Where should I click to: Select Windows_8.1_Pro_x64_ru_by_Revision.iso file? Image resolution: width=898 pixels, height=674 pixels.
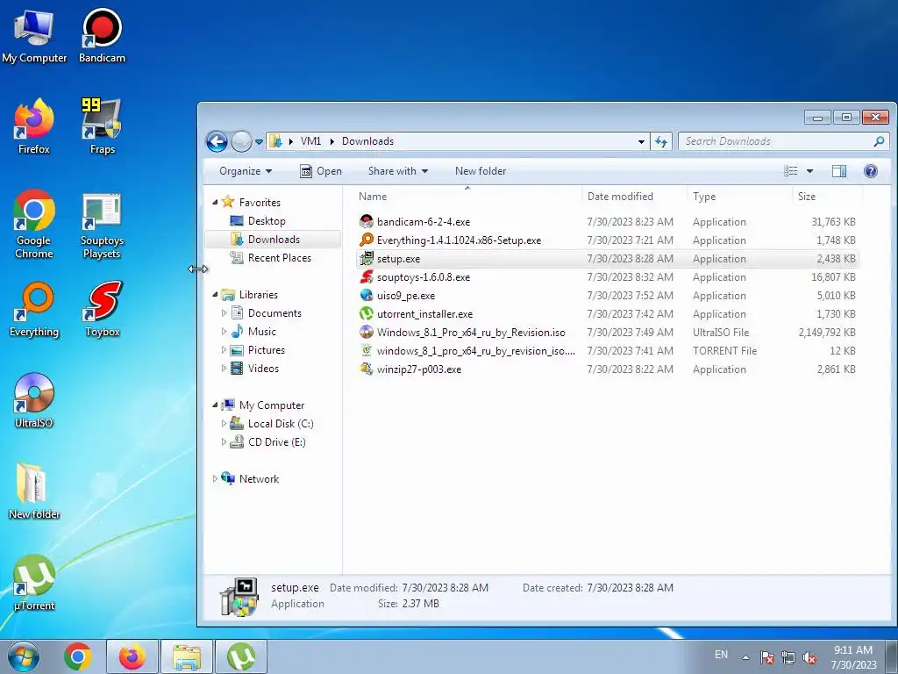pos(607,332)
